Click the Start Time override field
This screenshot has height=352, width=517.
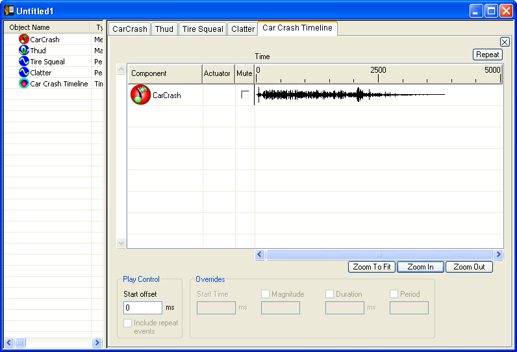(x=216, y=308)
